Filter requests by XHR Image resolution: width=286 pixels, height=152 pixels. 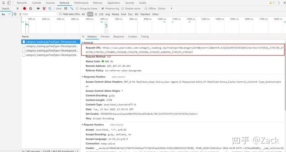click(90, 14)
